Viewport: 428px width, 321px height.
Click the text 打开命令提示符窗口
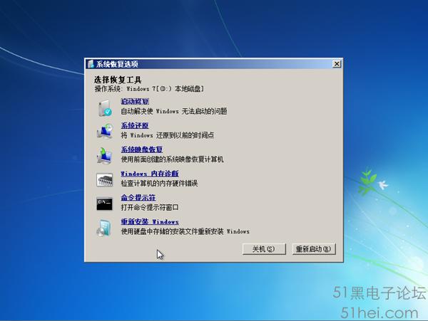coord(150,207)
